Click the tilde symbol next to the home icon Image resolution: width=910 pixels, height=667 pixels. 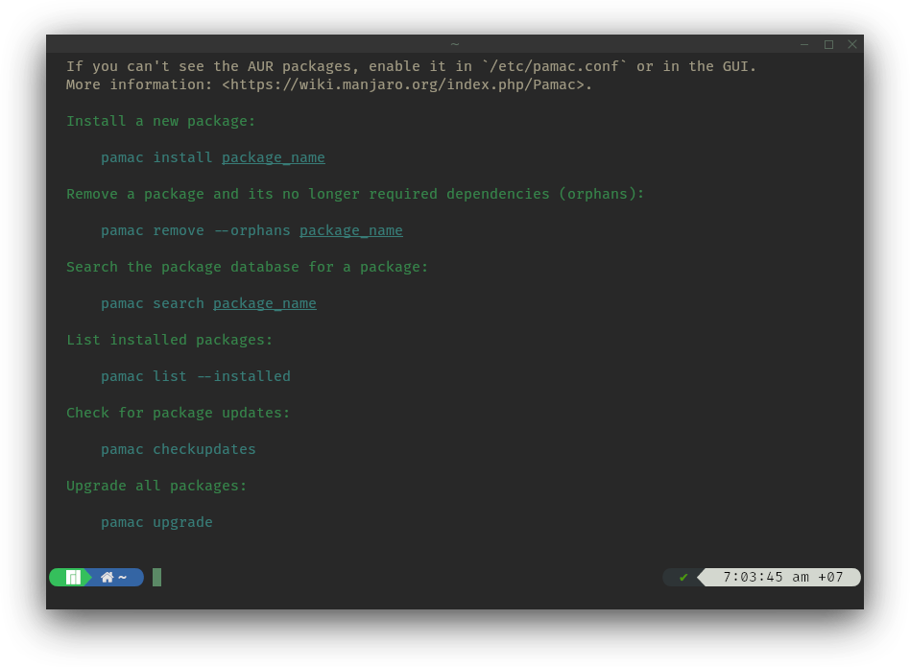click(122, 577)
